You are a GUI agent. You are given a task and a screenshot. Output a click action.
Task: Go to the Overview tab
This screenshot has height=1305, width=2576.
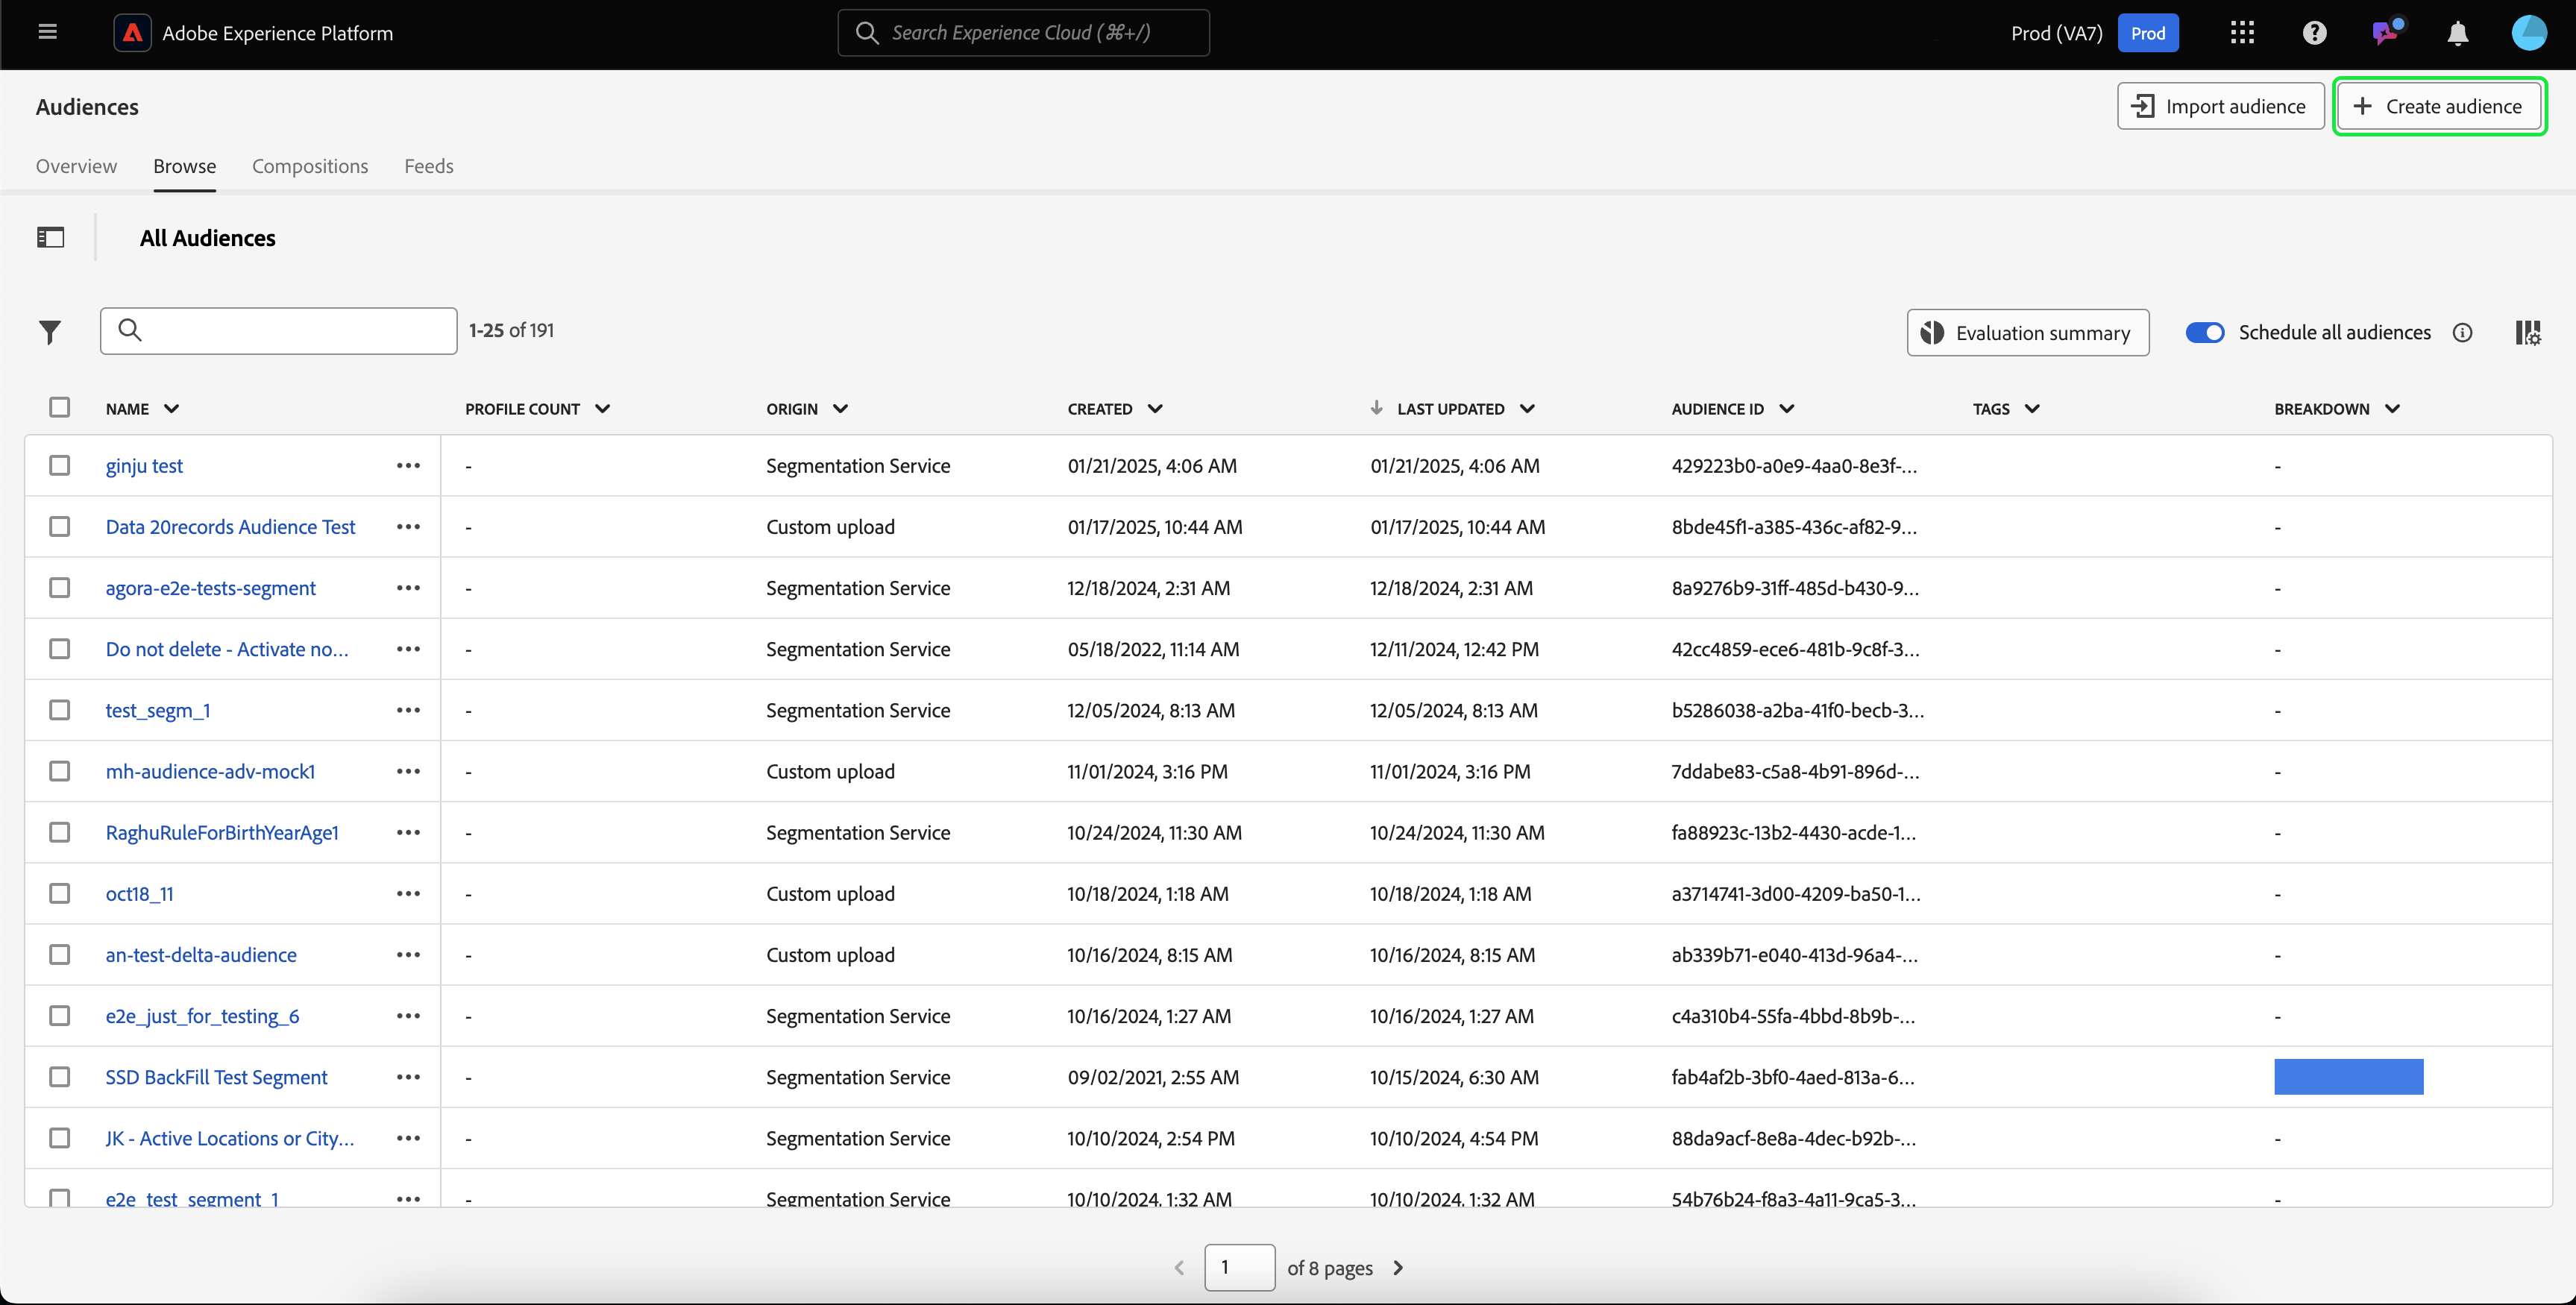pos(76,166)
